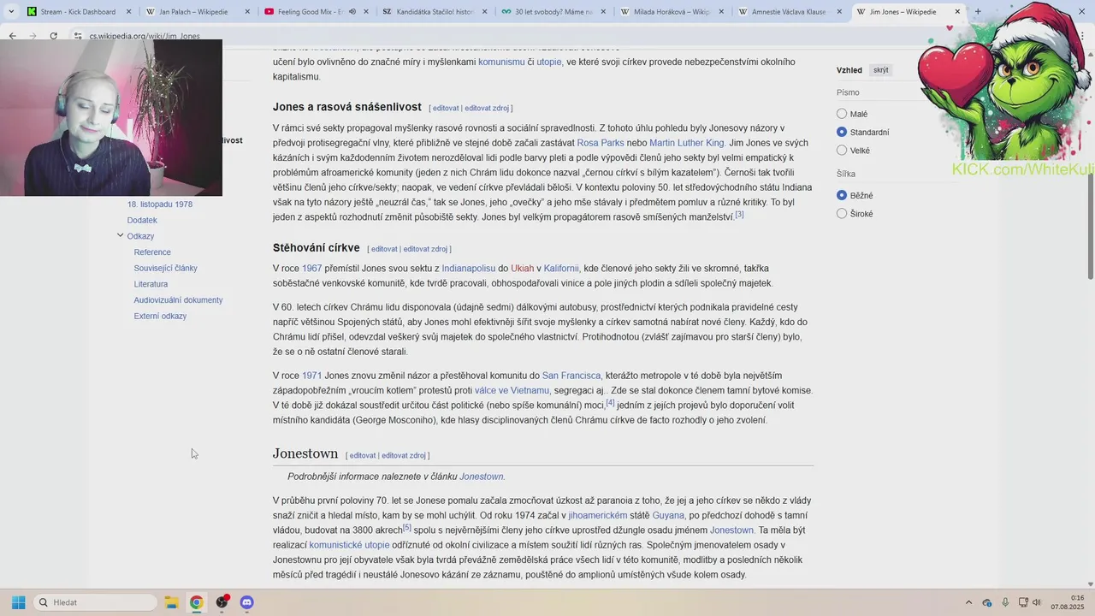Select Široké width radio button
Viewport: 1095px width, 616px height.
842,214
